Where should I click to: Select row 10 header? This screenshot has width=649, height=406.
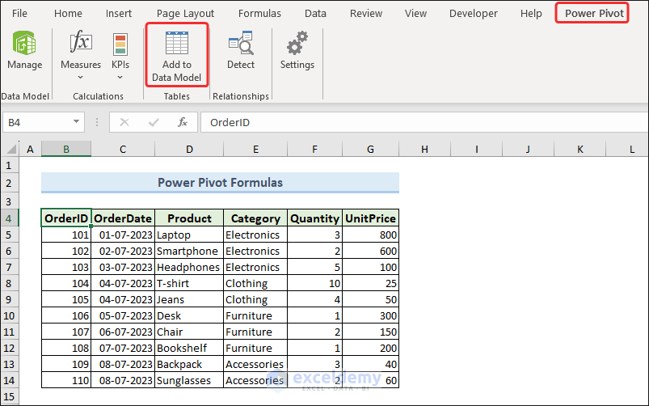(9, 315)
